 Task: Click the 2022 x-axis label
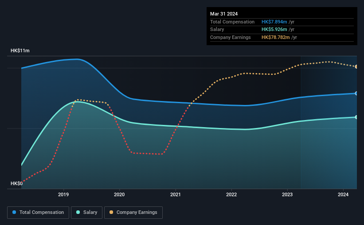pos(231,194)
